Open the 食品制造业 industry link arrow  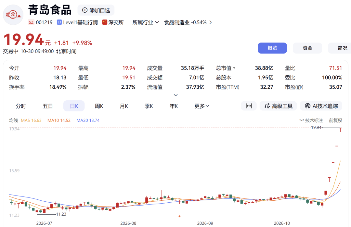click(210, 22)
